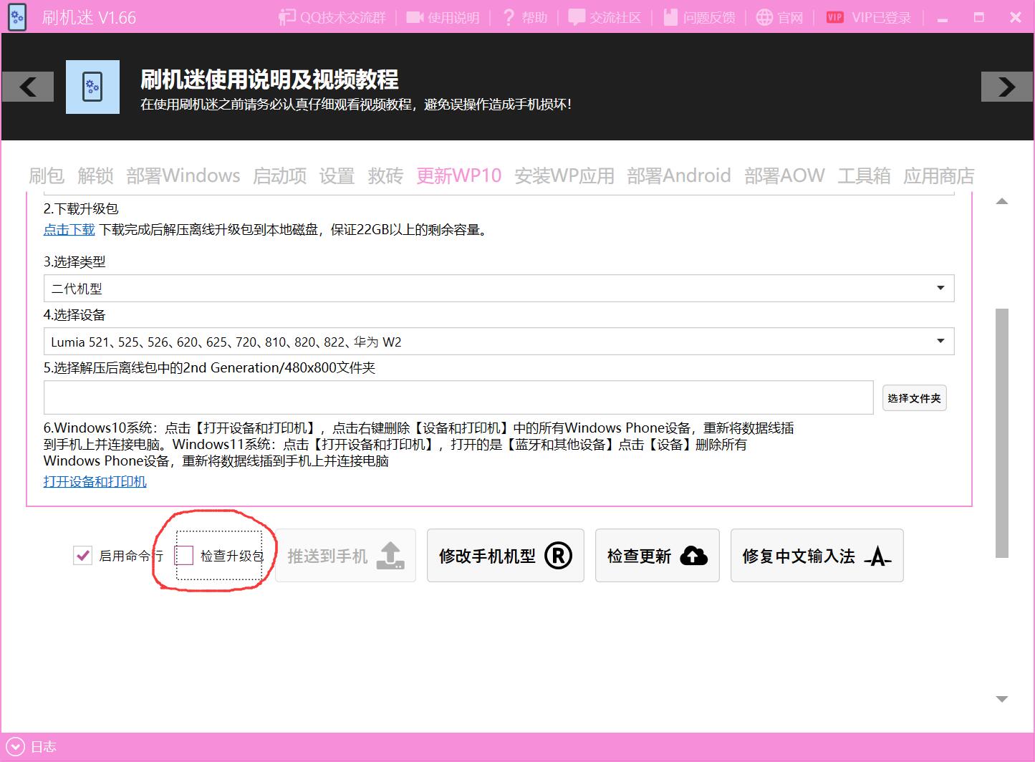The image size is (1035, 762).
Task: Visit 官网 official website globe
Action: point(780,17)
